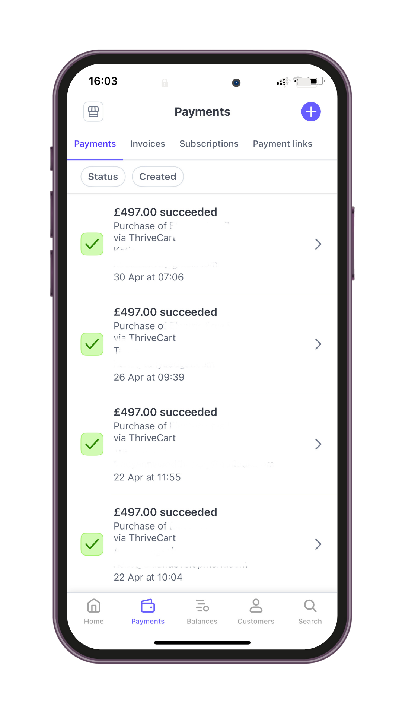Image resolution: width=402 pixels, height=715 pixels.
Task: Switch to the Subscriptions tab
Action: [x=209, y=144]
